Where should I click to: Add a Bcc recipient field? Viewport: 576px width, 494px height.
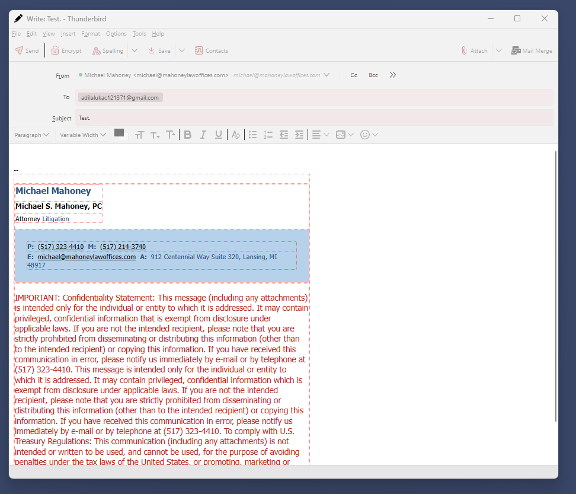pyautogui.click(x=373, y=75)
